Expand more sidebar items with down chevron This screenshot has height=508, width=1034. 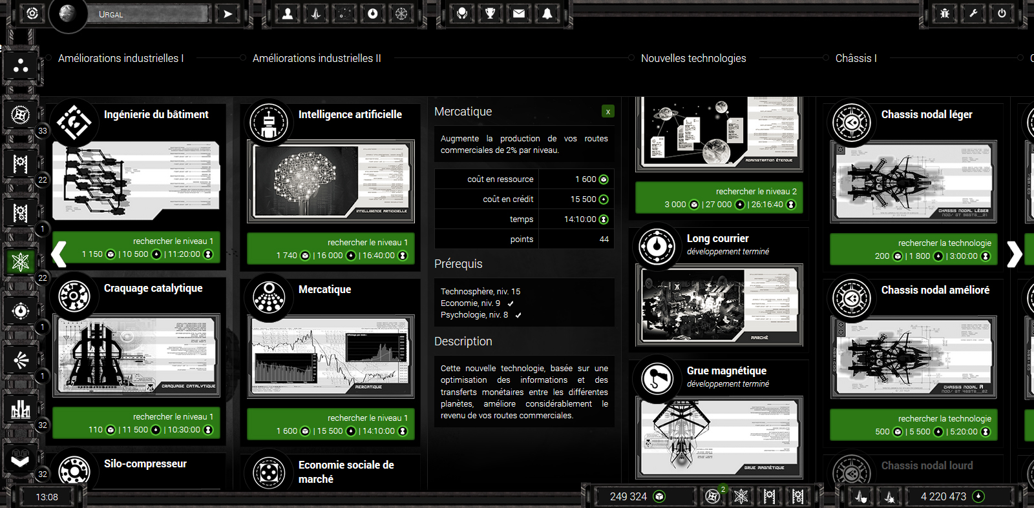(x=21, y=460)
